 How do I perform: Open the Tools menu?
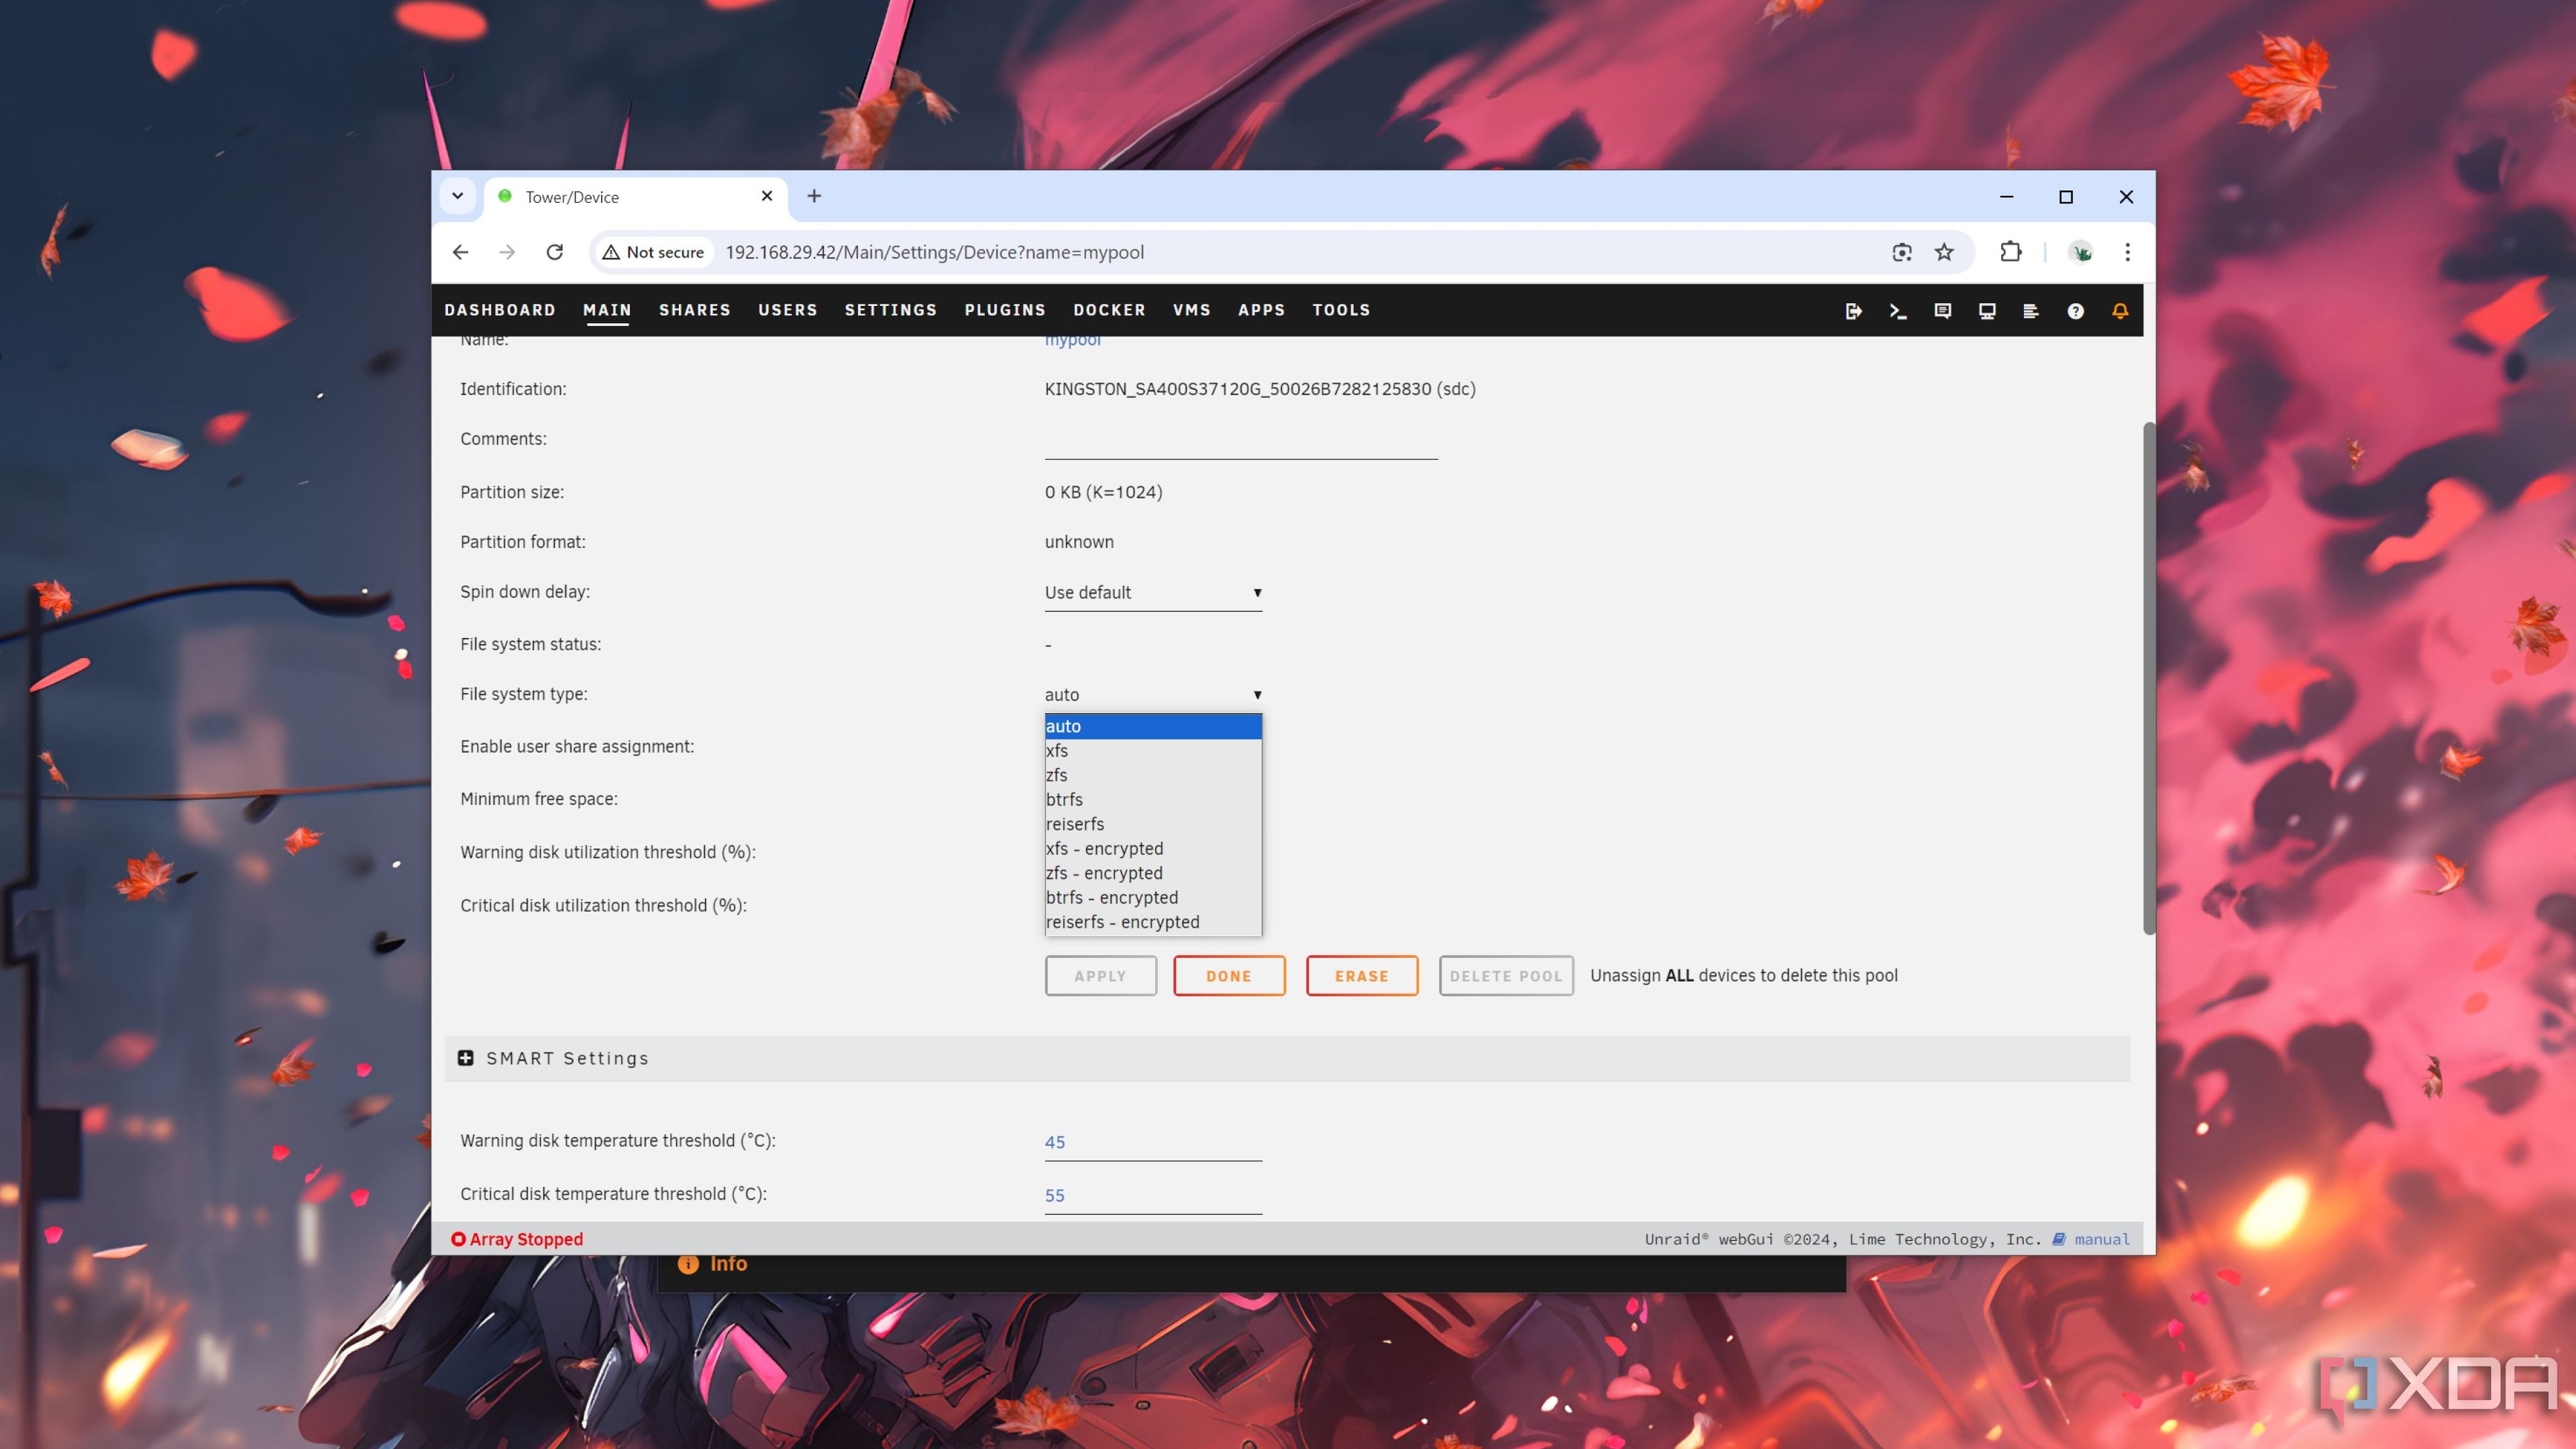coord(1342,310)
